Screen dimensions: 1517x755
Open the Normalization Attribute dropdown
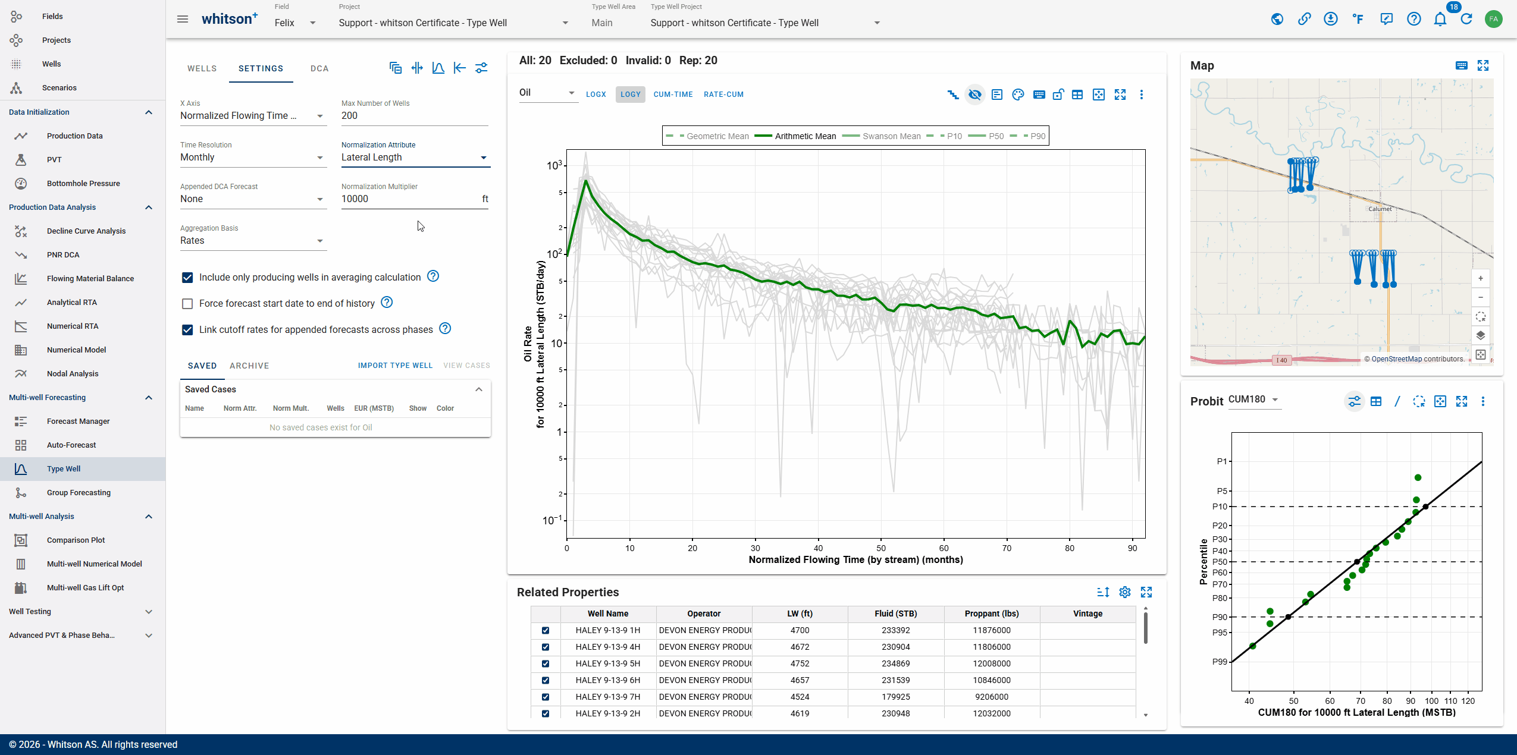[x=415, y=158]
